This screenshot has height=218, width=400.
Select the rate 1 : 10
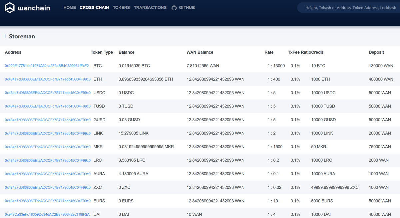(x=272, y=201)
